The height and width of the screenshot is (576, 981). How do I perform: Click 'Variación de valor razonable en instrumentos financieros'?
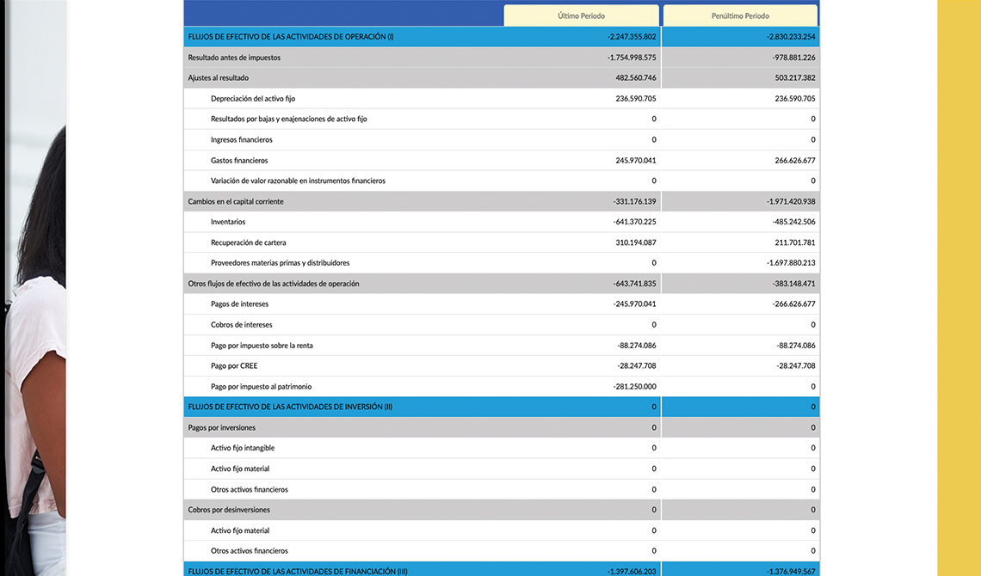click(x=298, y=181)
